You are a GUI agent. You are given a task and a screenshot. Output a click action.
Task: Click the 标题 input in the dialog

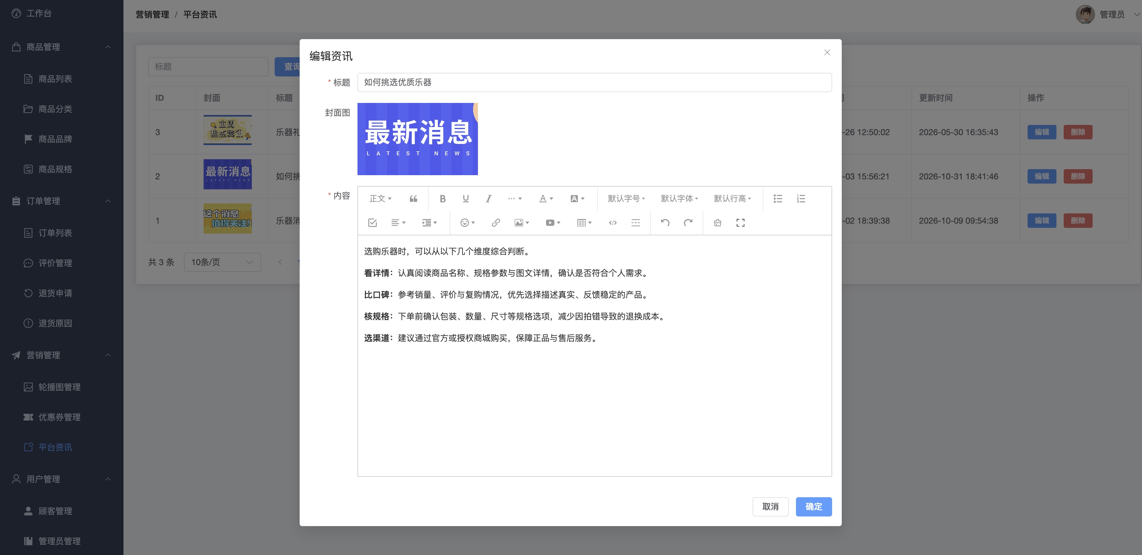(594, 82)
